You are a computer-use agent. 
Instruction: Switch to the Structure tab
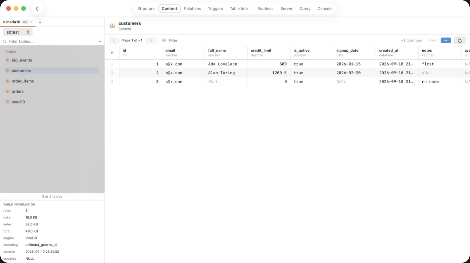146,9
